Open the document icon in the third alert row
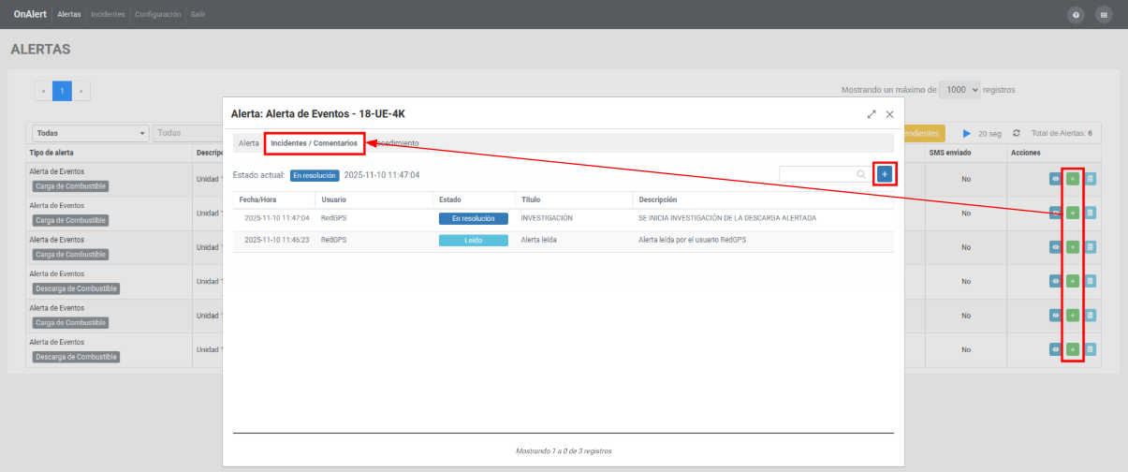 click(x=1090, y=246)
